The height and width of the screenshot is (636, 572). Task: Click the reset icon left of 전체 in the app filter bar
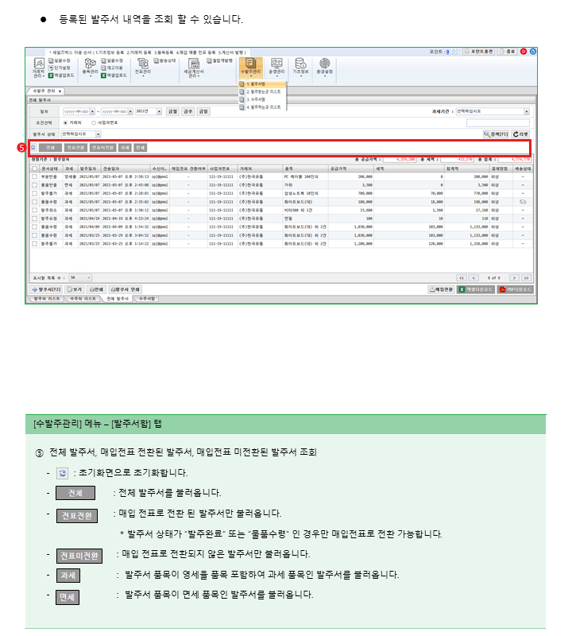tap(33, 148)
